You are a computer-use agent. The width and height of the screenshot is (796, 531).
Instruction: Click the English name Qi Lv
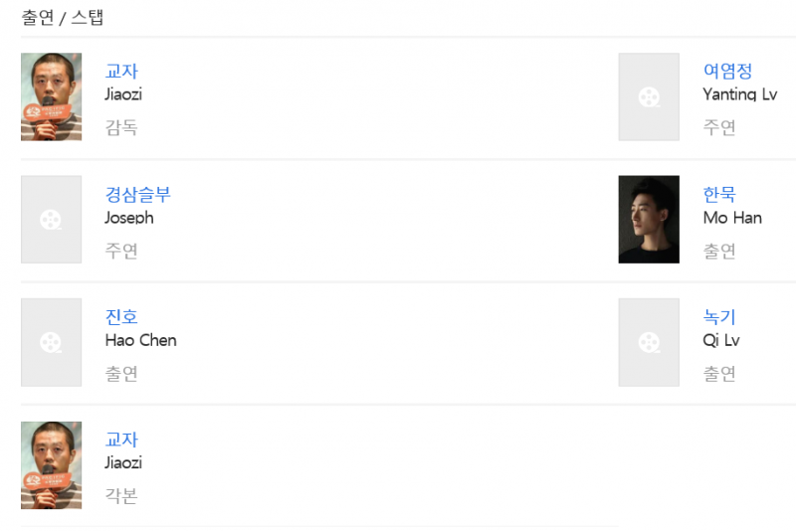pyautogui.click(x=721, y=340)
